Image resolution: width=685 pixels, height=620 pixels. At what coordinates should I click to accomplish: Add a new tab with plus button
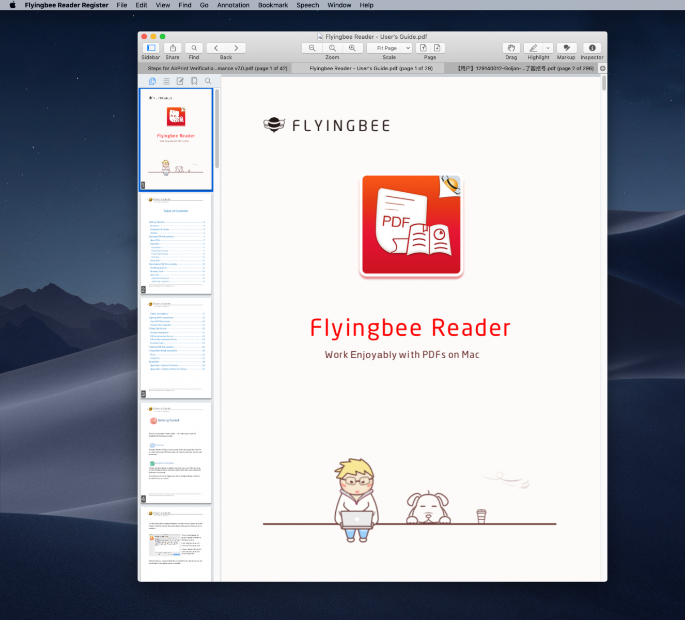pos(602,68)
